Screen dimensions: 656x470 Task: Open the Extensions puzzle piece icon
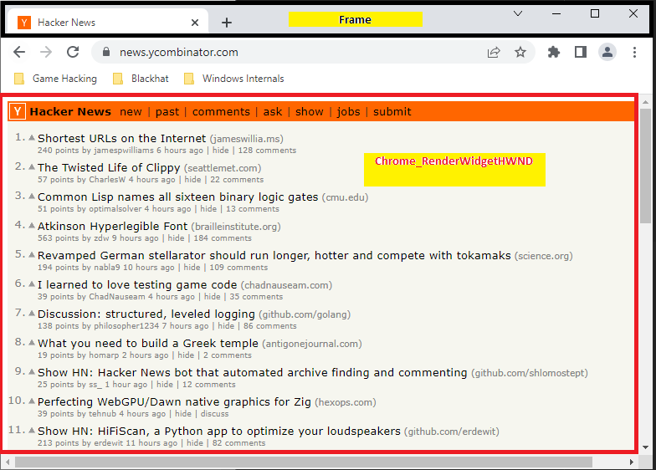(x=553, y=52)
